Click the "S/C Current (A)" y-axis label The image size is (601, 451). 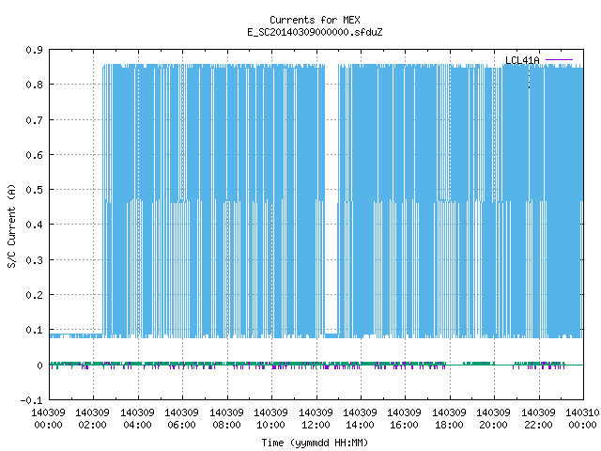pos(11,225)
